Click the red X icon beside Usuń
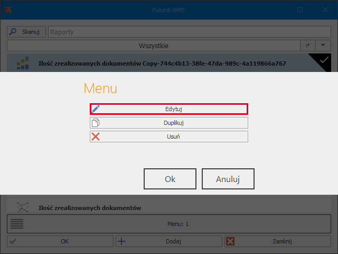This screenshot has width=338, height=254. tap(96, 137)
